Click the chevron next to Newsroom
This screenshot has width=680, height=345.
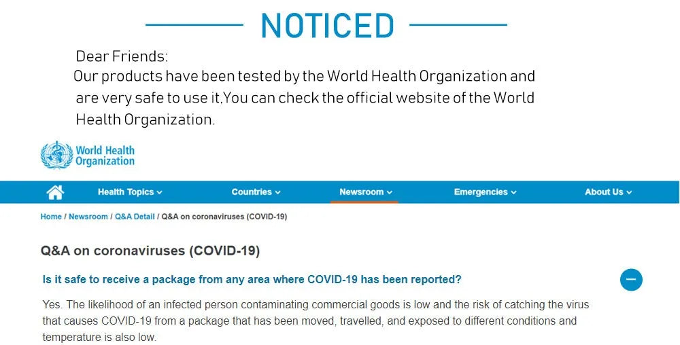pyautogui.click(x=390, y=193)
